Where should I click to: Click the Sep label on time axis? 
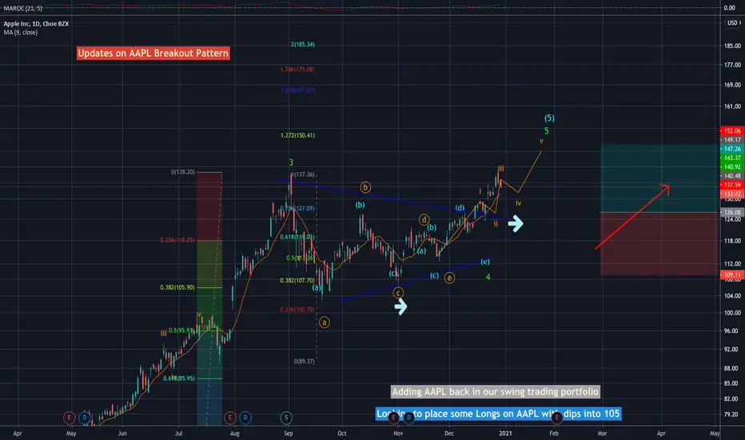289,434
